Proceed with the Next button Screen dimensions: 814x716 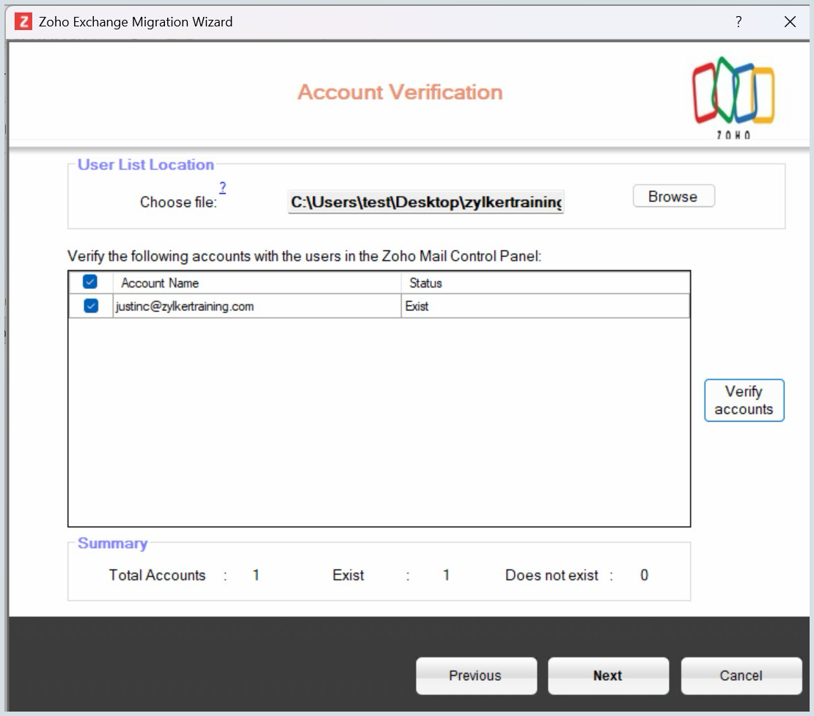(x=608, y=676)
